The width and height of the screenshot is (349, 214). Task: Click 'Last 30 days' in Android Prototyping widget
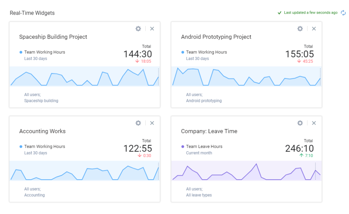197,59
